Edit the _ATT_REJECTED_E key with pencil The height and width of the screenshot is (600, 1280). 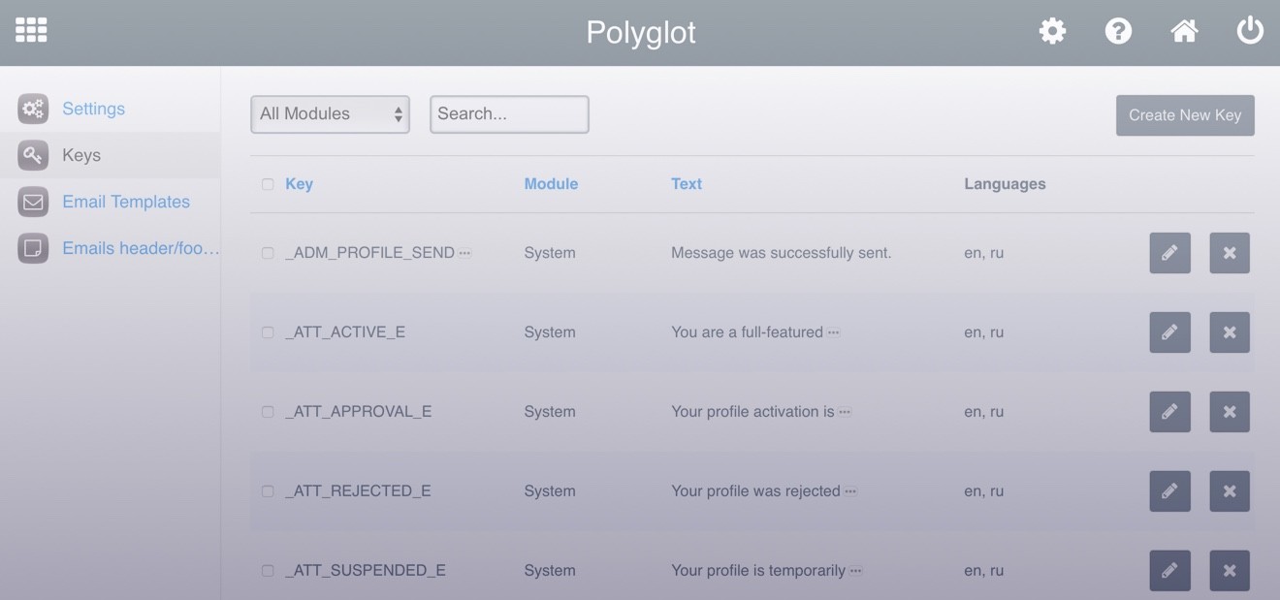[x=1169, y=491]
